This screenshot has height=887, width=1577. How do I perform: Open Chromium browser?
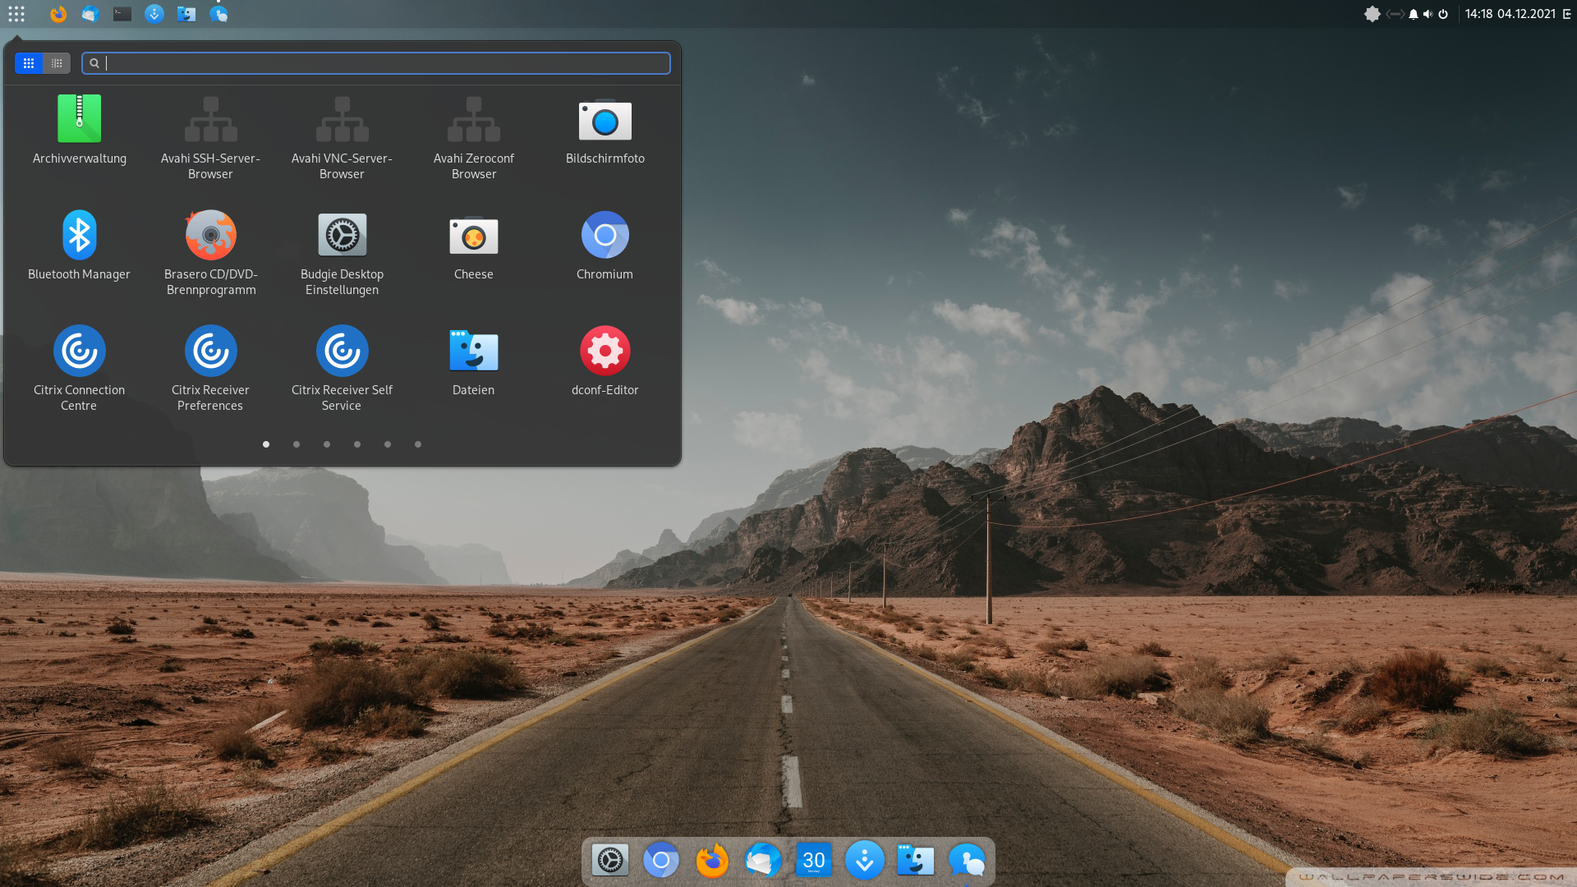605,234
